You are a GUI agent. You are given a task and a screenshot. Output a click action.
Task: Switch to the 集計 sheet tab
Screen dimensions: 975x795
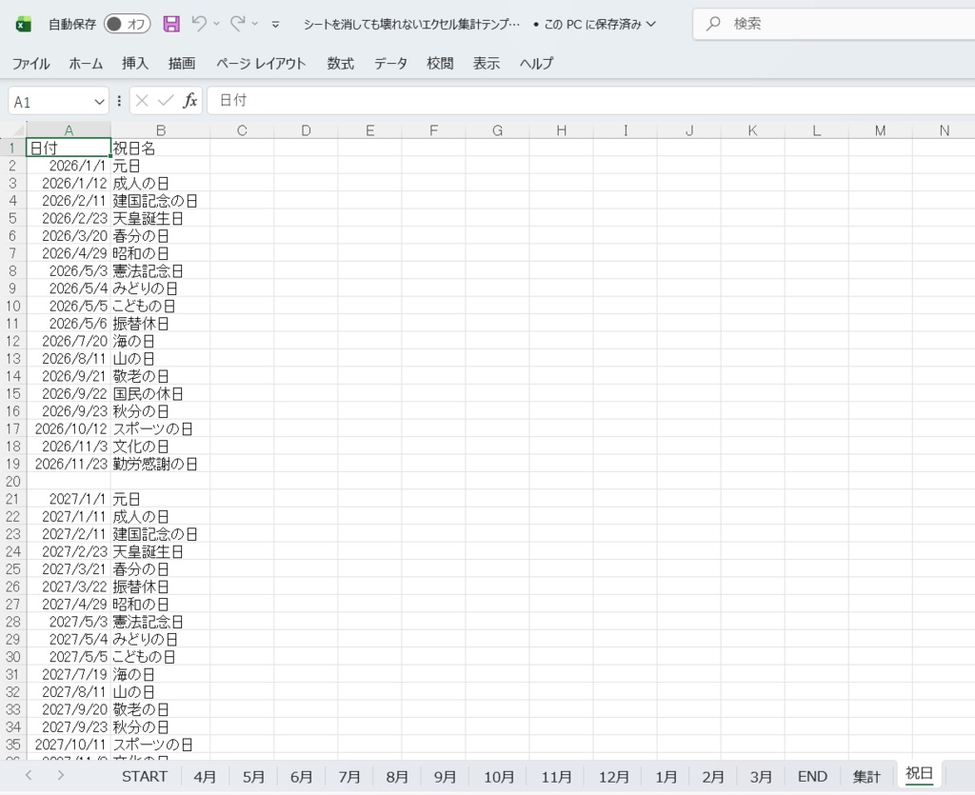[x=866, y=776]
